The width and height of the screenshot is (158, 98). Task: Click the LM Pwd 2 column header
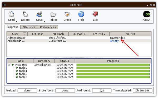[x=99, y=34]
